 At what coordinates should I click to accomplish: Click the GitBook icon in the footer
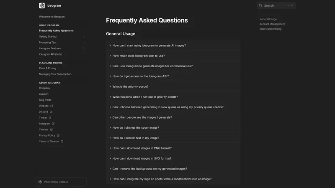40,182
